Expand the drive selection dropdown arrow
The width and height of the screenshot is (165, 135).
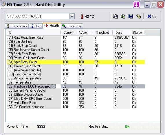pyautogui.click(x=72, y=16)
